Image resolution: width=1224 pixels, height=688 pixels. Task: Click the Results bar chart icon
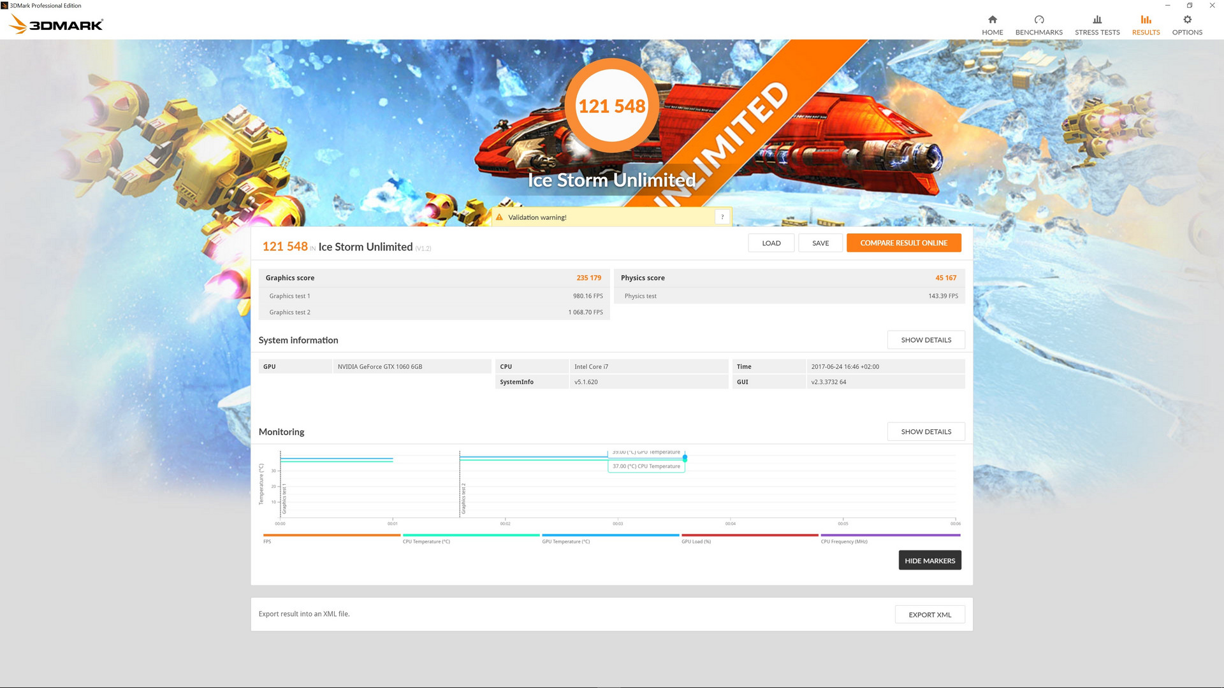pos(1146,20)
